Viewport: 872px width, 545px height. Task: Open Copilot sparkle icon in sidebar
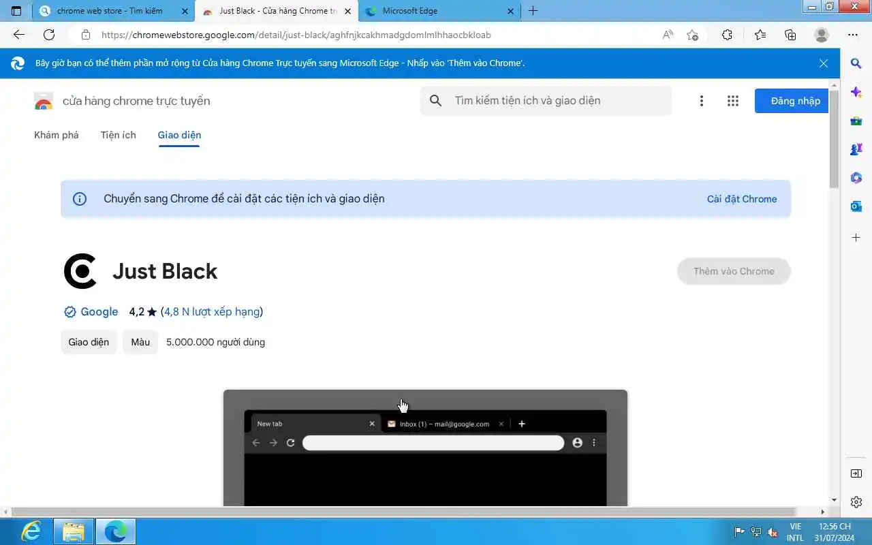pyautogui.click(x=856, y=92)
